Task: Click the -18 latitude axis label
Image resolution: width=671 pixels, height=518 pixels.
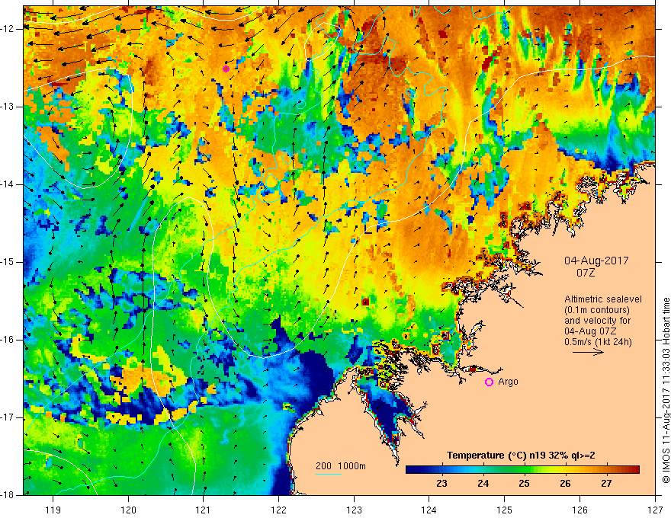Action: point(8,495)
